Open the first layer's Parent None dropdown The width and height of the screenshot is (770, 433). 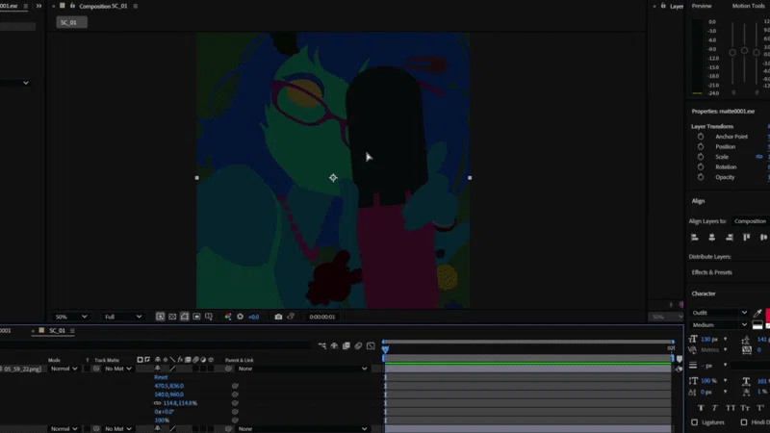(302, 369)
